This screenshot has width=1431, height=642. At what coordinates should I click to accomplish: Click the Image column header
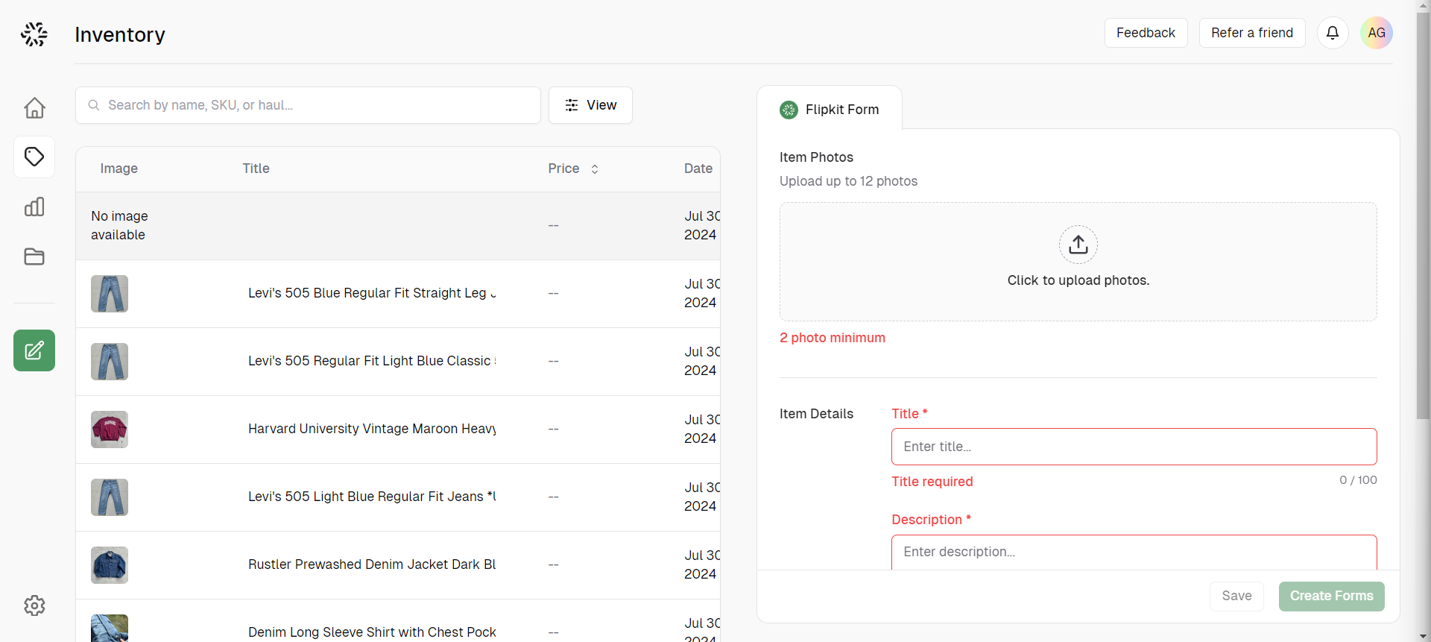coord(119,169)
